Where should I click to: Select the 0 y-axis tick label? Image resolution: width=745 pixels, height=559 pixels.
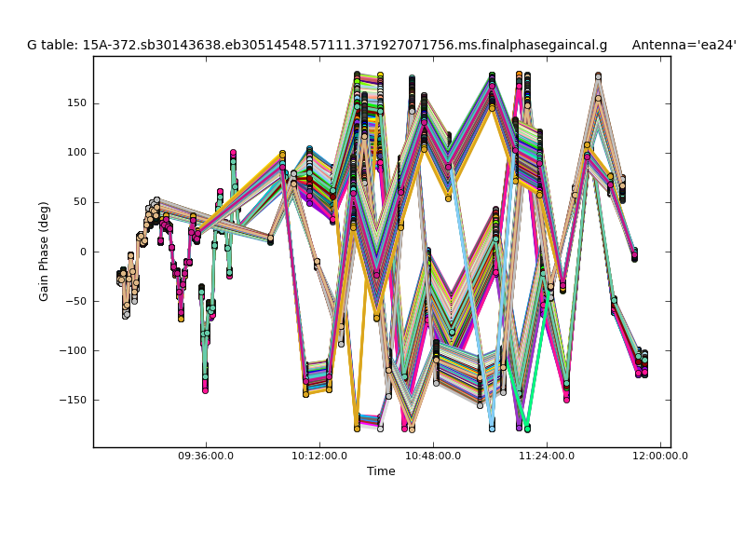(83, 252)
